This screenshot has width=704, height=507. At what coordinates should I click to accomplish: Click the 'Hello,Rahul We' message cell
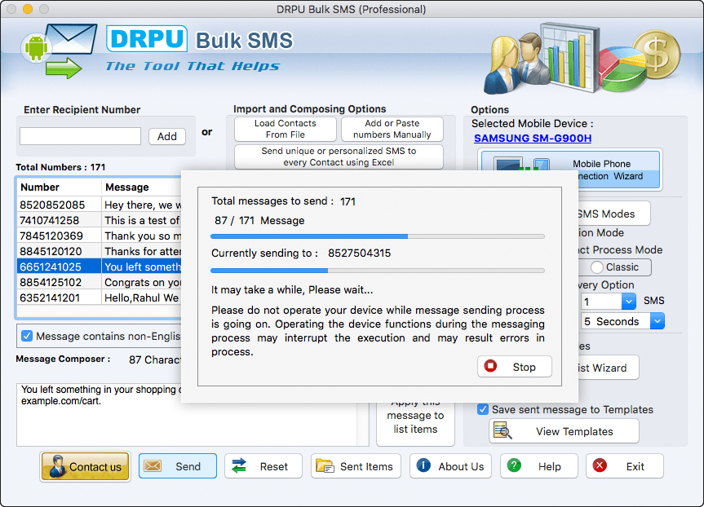pos(142,298)
